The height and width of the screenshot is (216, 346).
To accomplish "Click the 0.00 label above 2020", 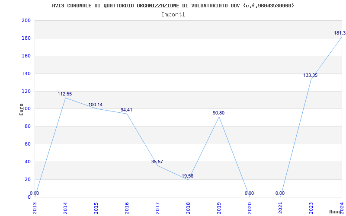I will (x=249, y=193).
